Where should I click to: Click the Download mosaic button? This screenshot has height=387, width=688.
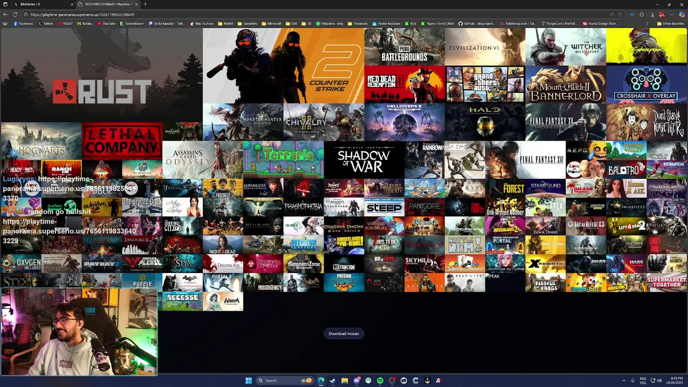pos(344,334)
